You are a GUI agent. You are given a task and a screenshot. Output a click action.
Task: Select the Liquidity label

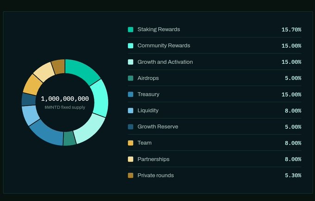point(148,110)
